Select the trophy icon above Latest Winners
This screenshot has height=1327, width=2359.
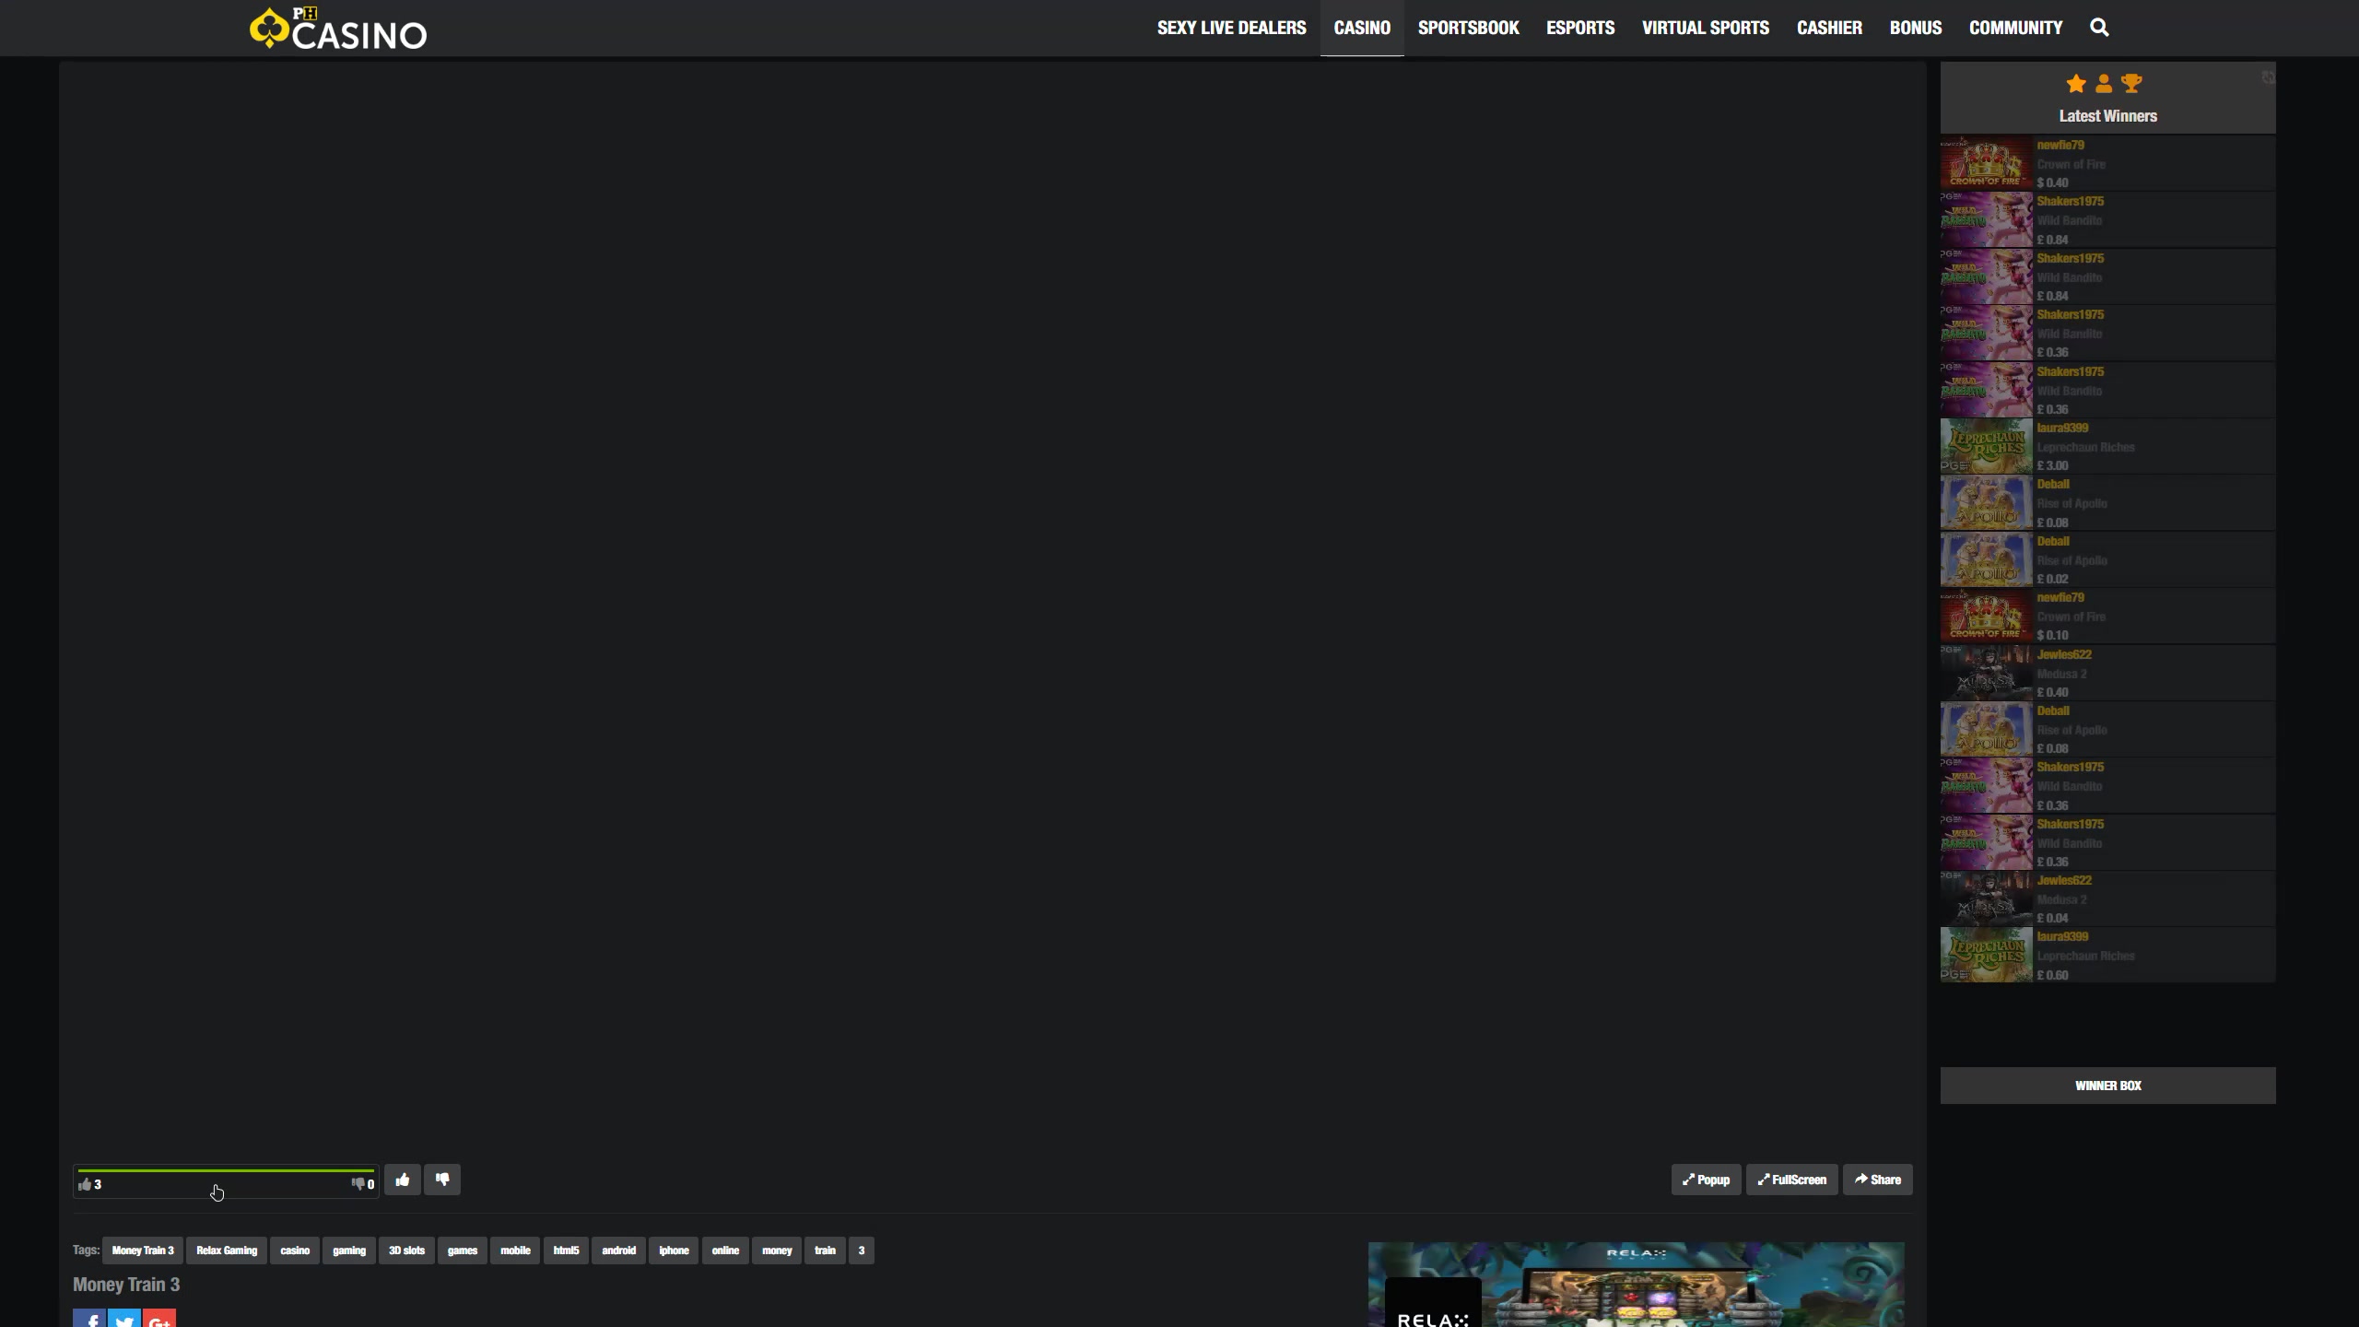[x=2131, y=84]
